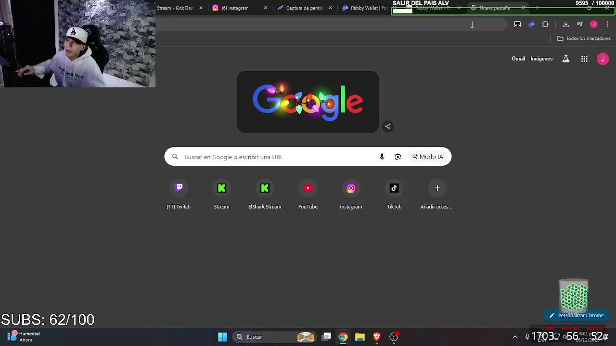Click the Windows taskbar Buscar search box
The height and width of the screenshot is (346, 616).
[274, 337]
